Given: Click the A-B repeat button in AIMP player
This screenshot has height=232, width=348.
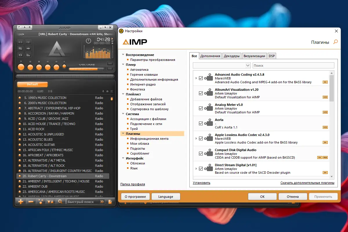Looking at the screenshot, I should [20, 42].
